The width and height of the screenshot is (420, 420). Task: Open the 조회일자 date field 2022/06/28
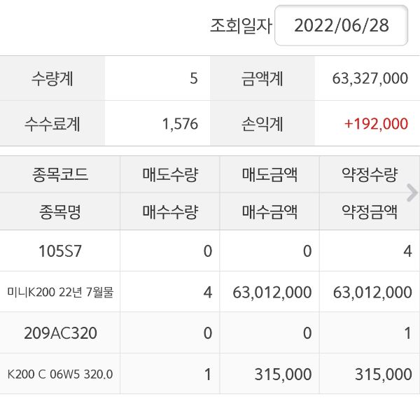[x=341, y=26]
